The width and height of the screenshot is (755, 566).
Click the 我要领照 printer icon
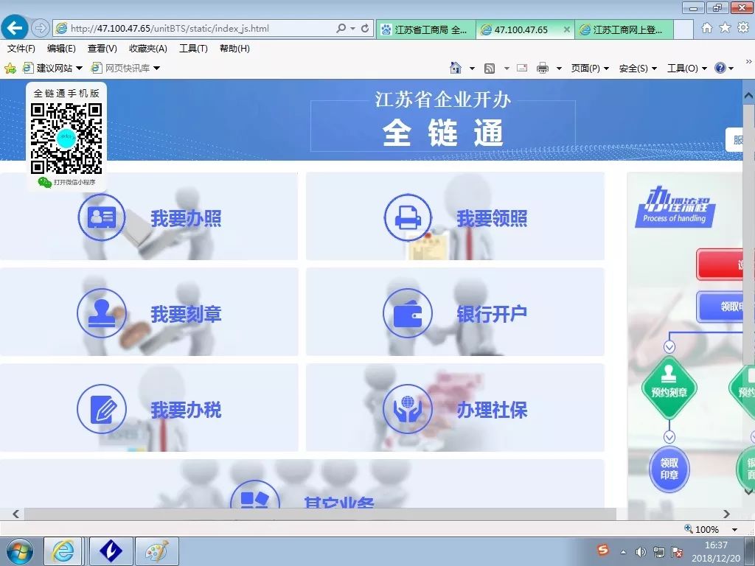[408, 216]
